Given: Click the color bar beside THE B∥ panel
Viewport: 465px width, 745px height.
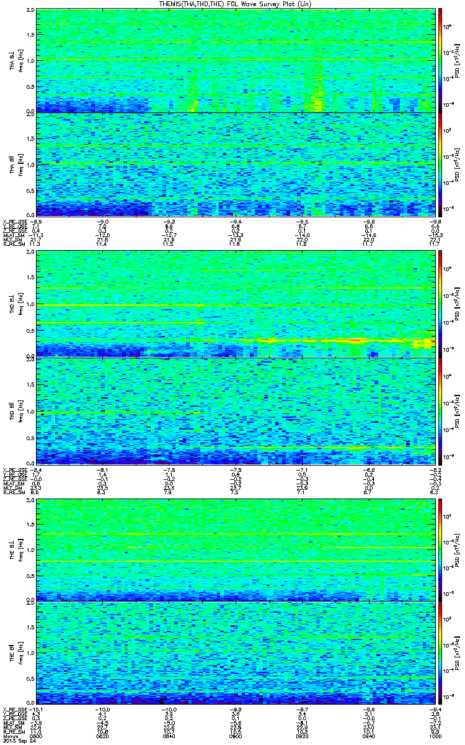Looking at the screenshot, I should click(440, 654).
